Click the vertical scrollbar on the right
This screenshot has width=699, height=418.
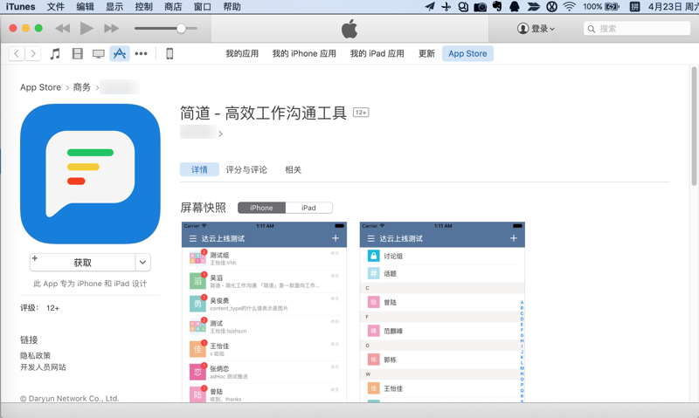pyautogui.click(x=694, y=126)
